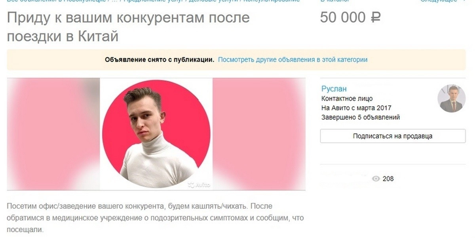Screen dimensions: 475x238
Task: Open the main listing photo
Action: click(x=156, y=134)
